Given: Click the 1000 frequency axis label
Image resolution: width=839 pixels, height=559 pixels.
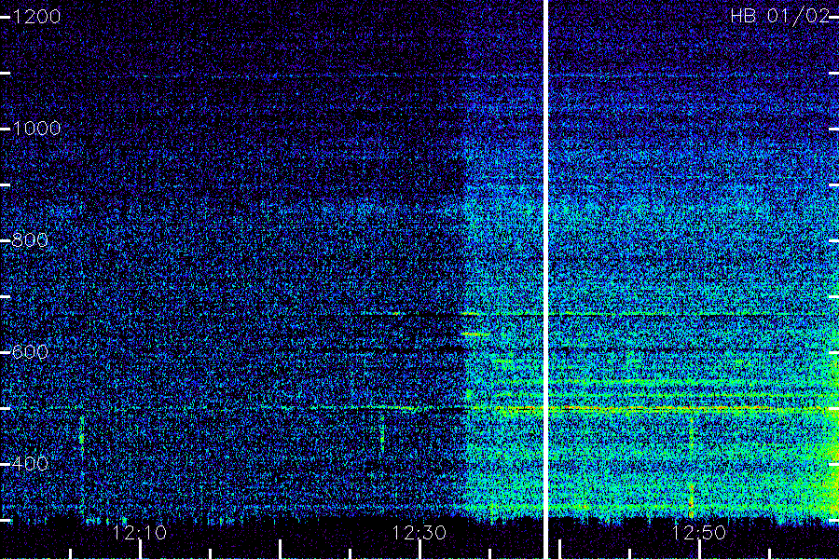Looking at the screenshot, I should click(x=36, y=129).
